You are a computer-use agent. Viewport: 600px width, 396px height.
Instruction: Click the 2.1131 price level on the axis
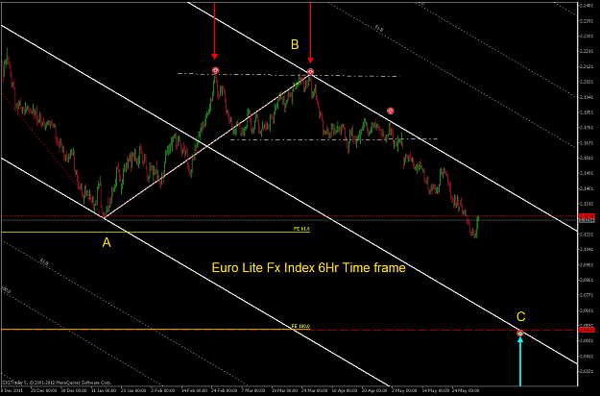click(x=587, y=235)
